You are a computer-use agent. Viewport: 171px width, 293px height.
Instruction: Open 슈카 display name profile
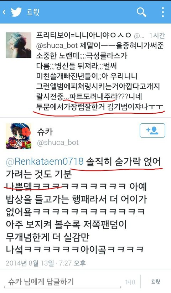(x=45, y=132)
